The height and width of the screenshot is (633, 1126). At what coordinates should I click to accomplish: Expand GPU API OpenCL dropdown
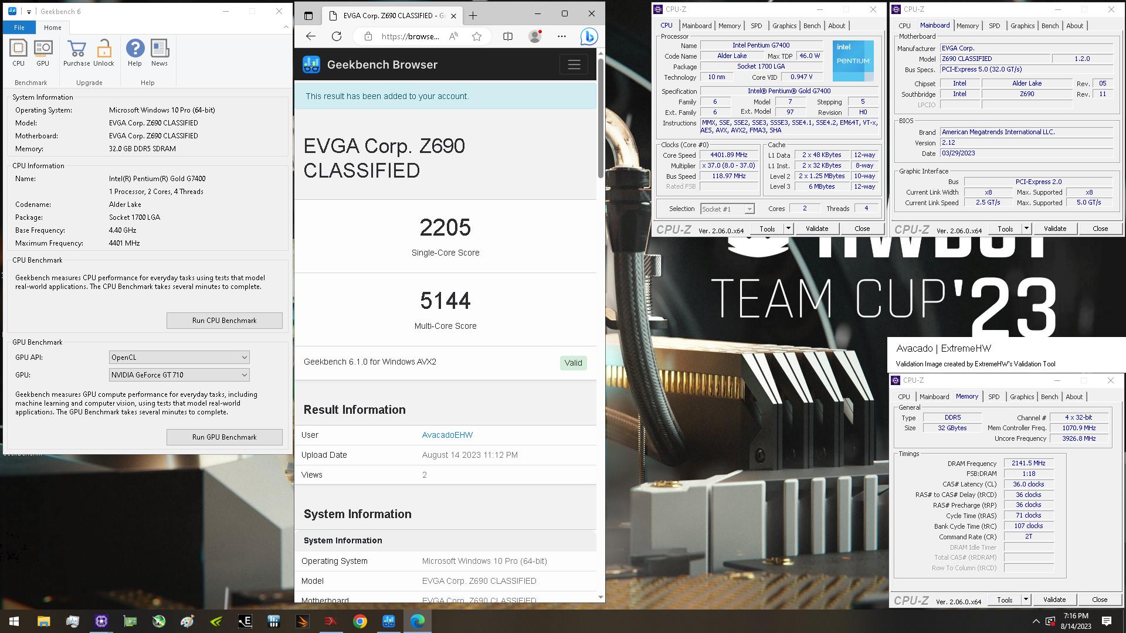point(179,358)
